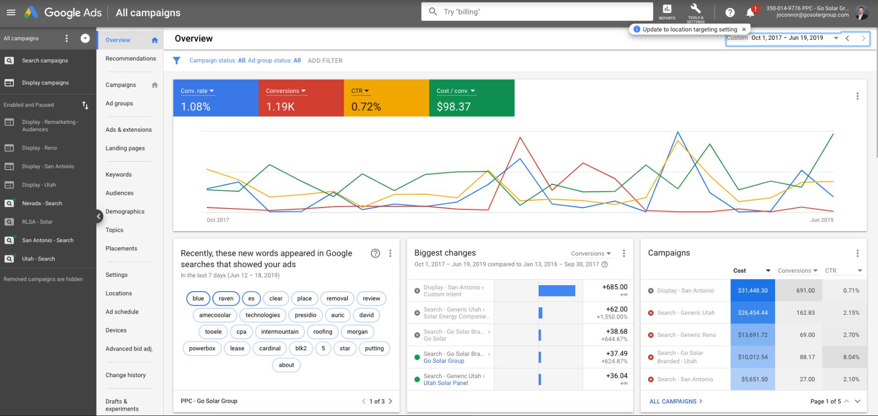Image resolution: width=878 pixels, height=416 pixels.
Task: Change the Cost / conv. metric dropdown
Action: coord(456,91)
